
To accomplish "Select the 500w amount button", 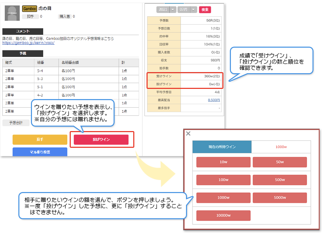I will click(280, 180).
